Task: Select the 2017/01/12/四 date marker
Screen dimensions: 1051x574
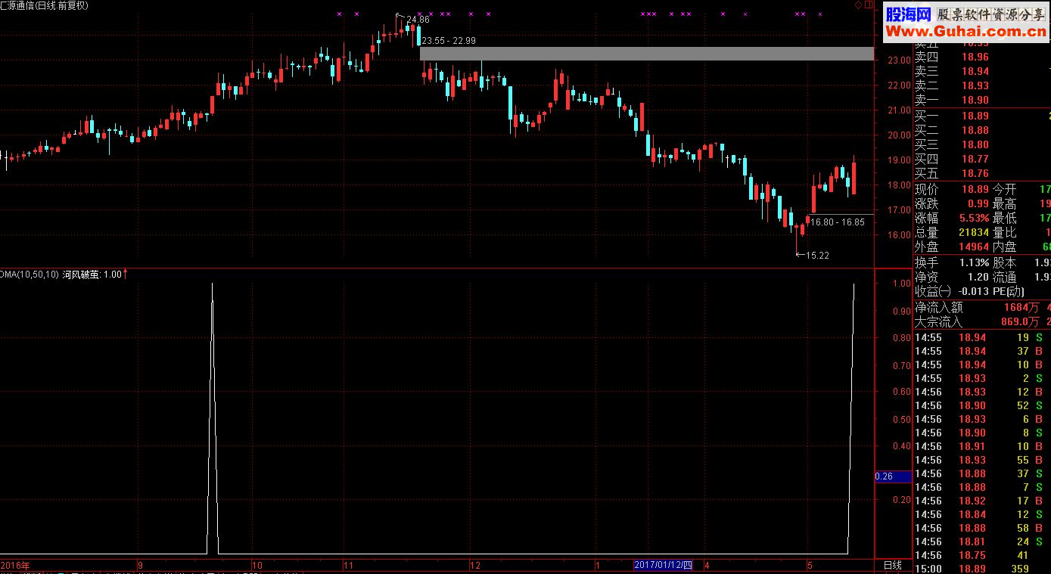Action: tap(663, 565)
